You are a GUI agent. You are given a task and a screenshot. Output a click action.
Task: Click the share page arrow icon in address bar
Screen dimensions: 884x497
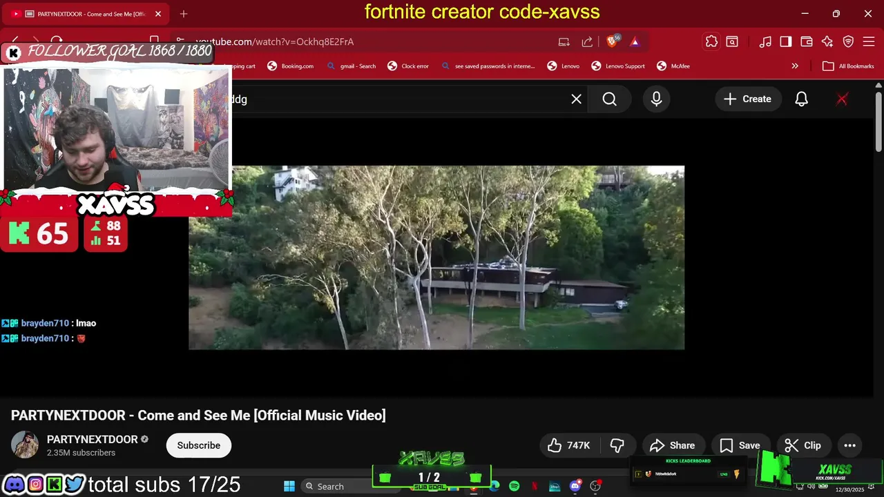coord(587,41)
